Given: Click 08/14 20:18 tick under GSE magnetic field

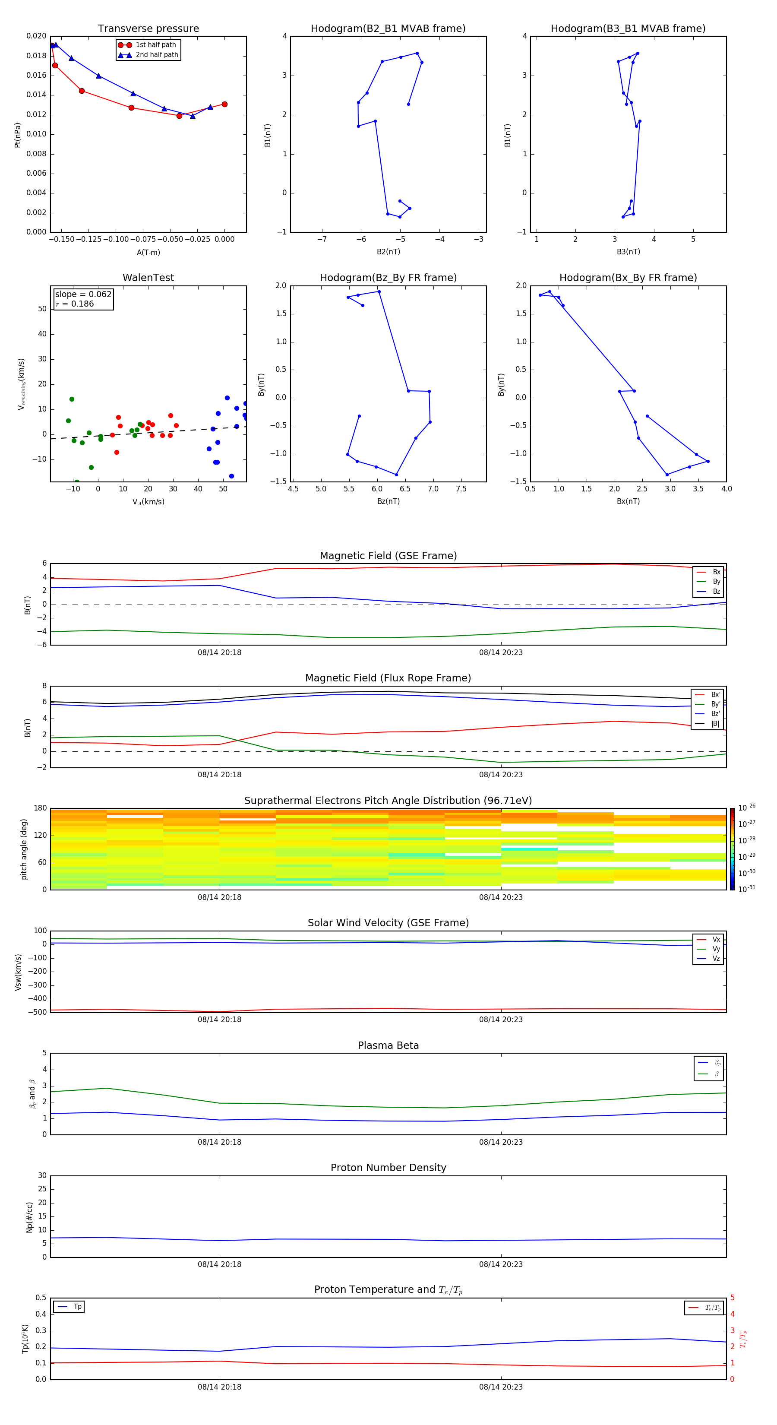Looking at the screenshot, I should click(x=220, y=653).
